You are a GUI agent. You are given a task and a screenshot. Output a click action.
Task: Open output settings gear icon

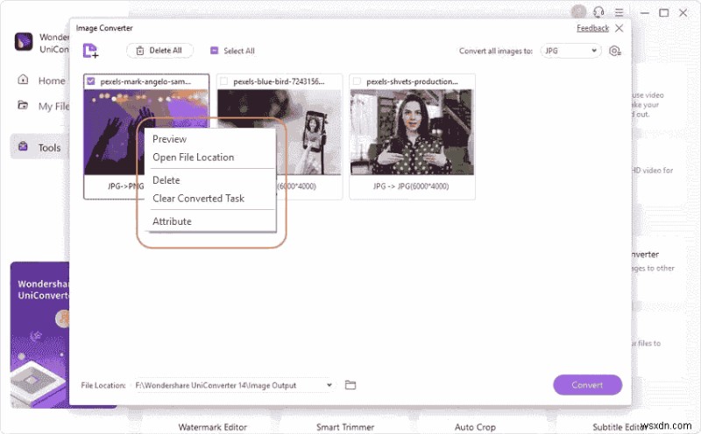tap(615, 51)
